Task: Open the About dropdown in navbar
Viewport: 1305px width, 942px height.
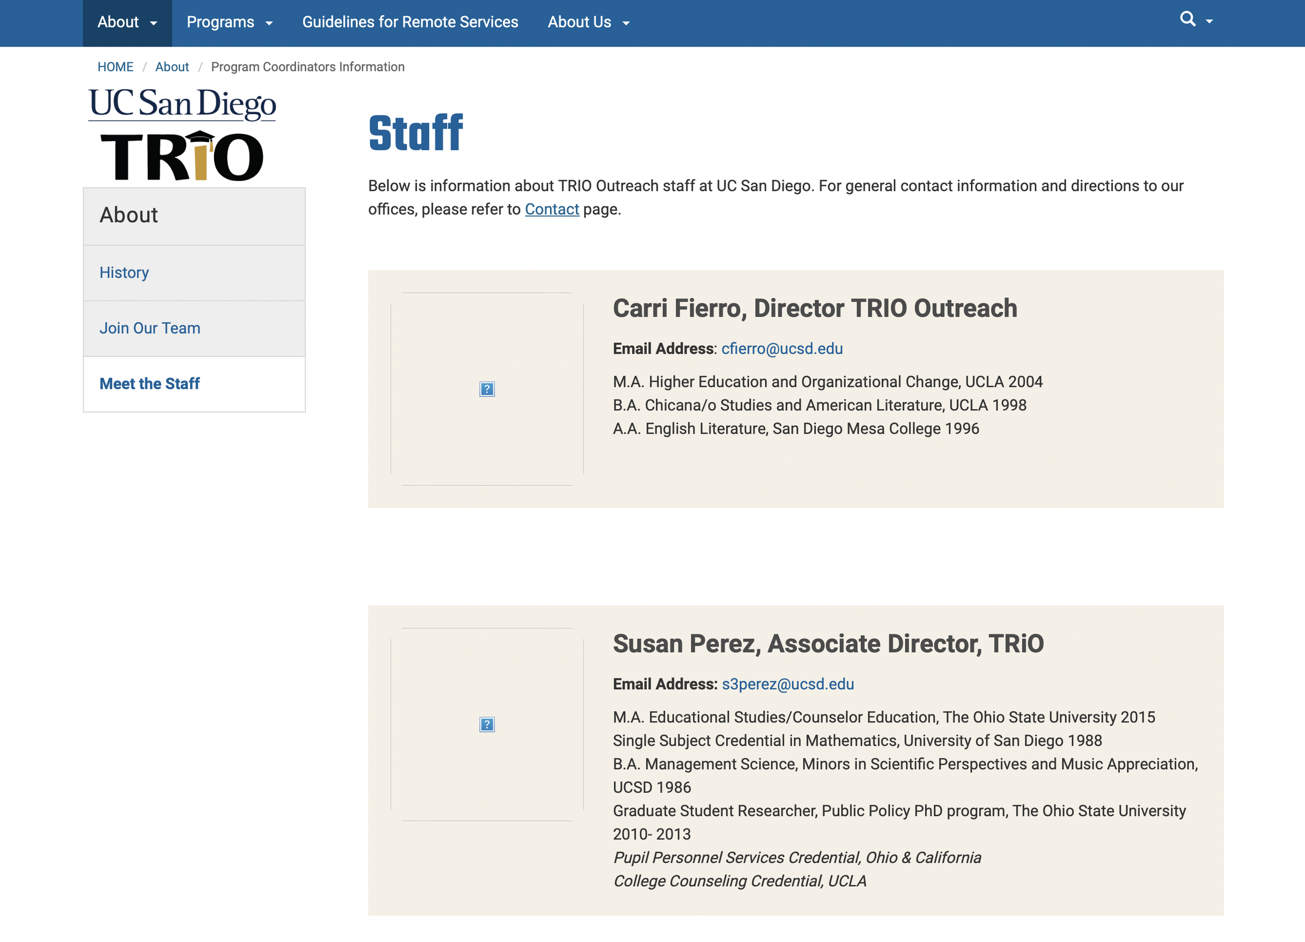Action: click(x=127, y=22)
